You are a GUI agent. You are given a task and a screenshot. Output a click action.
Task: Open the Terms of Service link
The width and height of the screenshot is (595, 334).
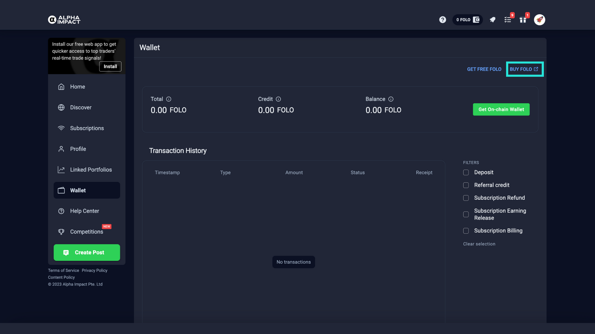point(64,271)
